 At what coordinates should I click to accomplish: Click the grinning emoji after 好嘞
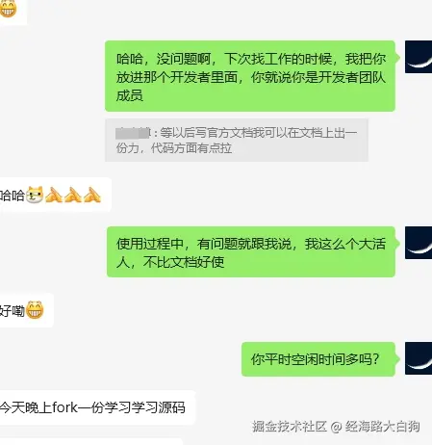(35, 310)
